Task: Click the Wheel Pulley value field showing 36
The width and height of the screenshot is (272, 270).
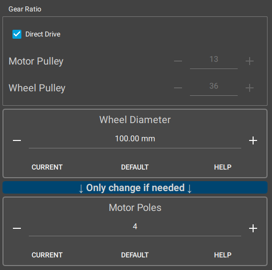Action: (x=214, y=88)
